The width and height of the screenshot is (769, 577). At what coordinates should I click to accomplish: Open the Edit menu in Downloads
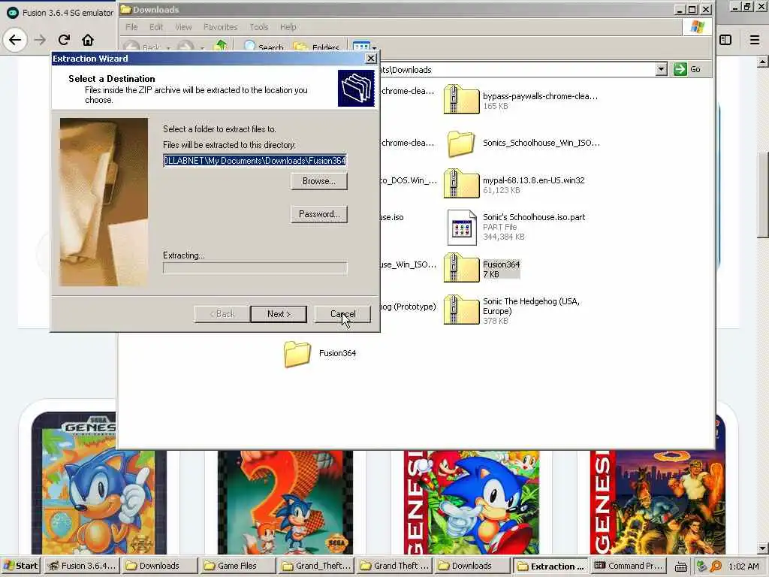[156, 27]
